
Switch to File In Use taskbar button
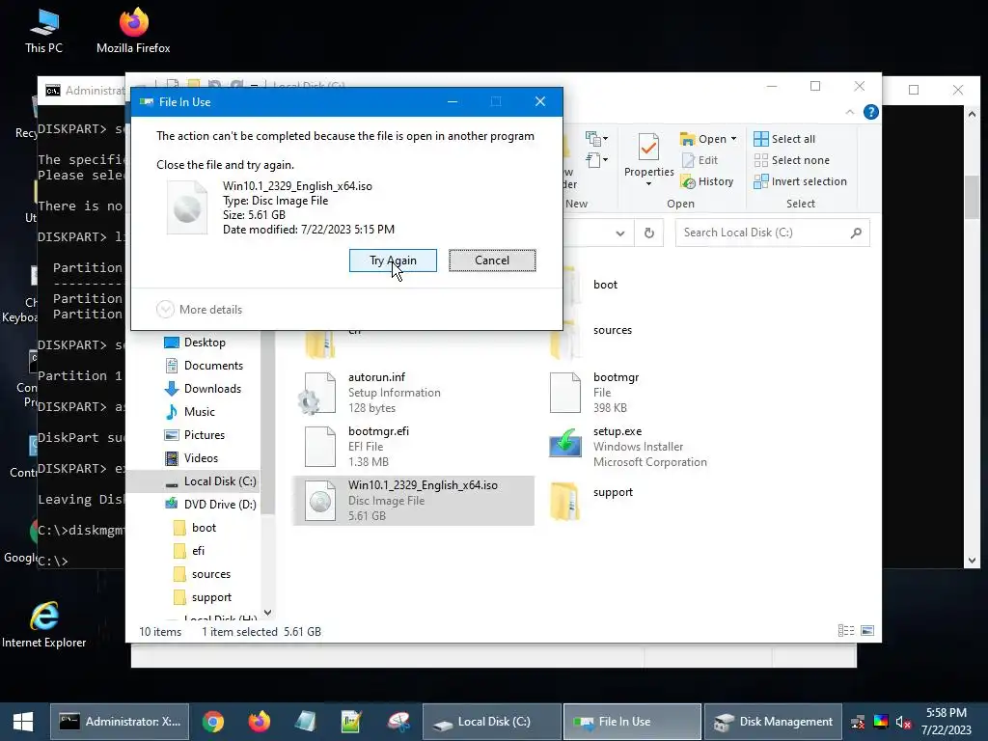[x=632, y=722]
